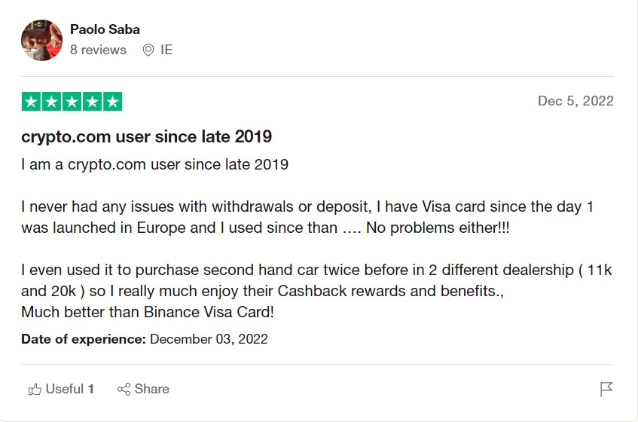This screenshot has width=638, height=422.
Task: Click the Dec 5, 2022 review date
Action: (575, 100)
